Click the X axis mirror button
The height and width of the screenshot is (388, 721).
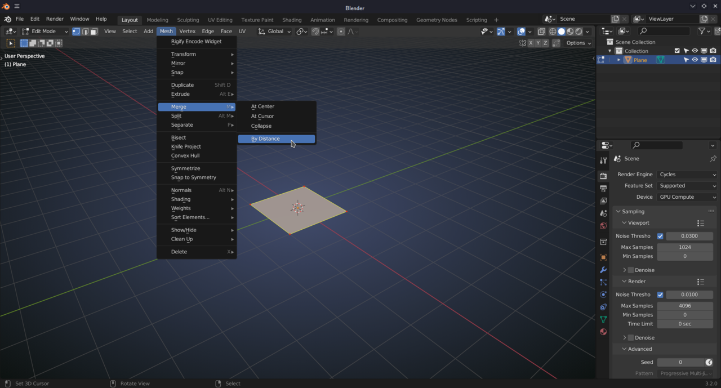[531, 43]
